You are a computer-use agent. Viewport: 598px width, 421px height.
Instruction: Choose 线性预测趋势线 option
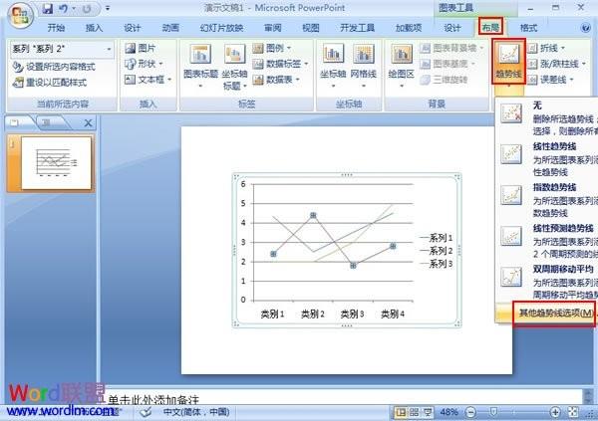pos(547,241)
